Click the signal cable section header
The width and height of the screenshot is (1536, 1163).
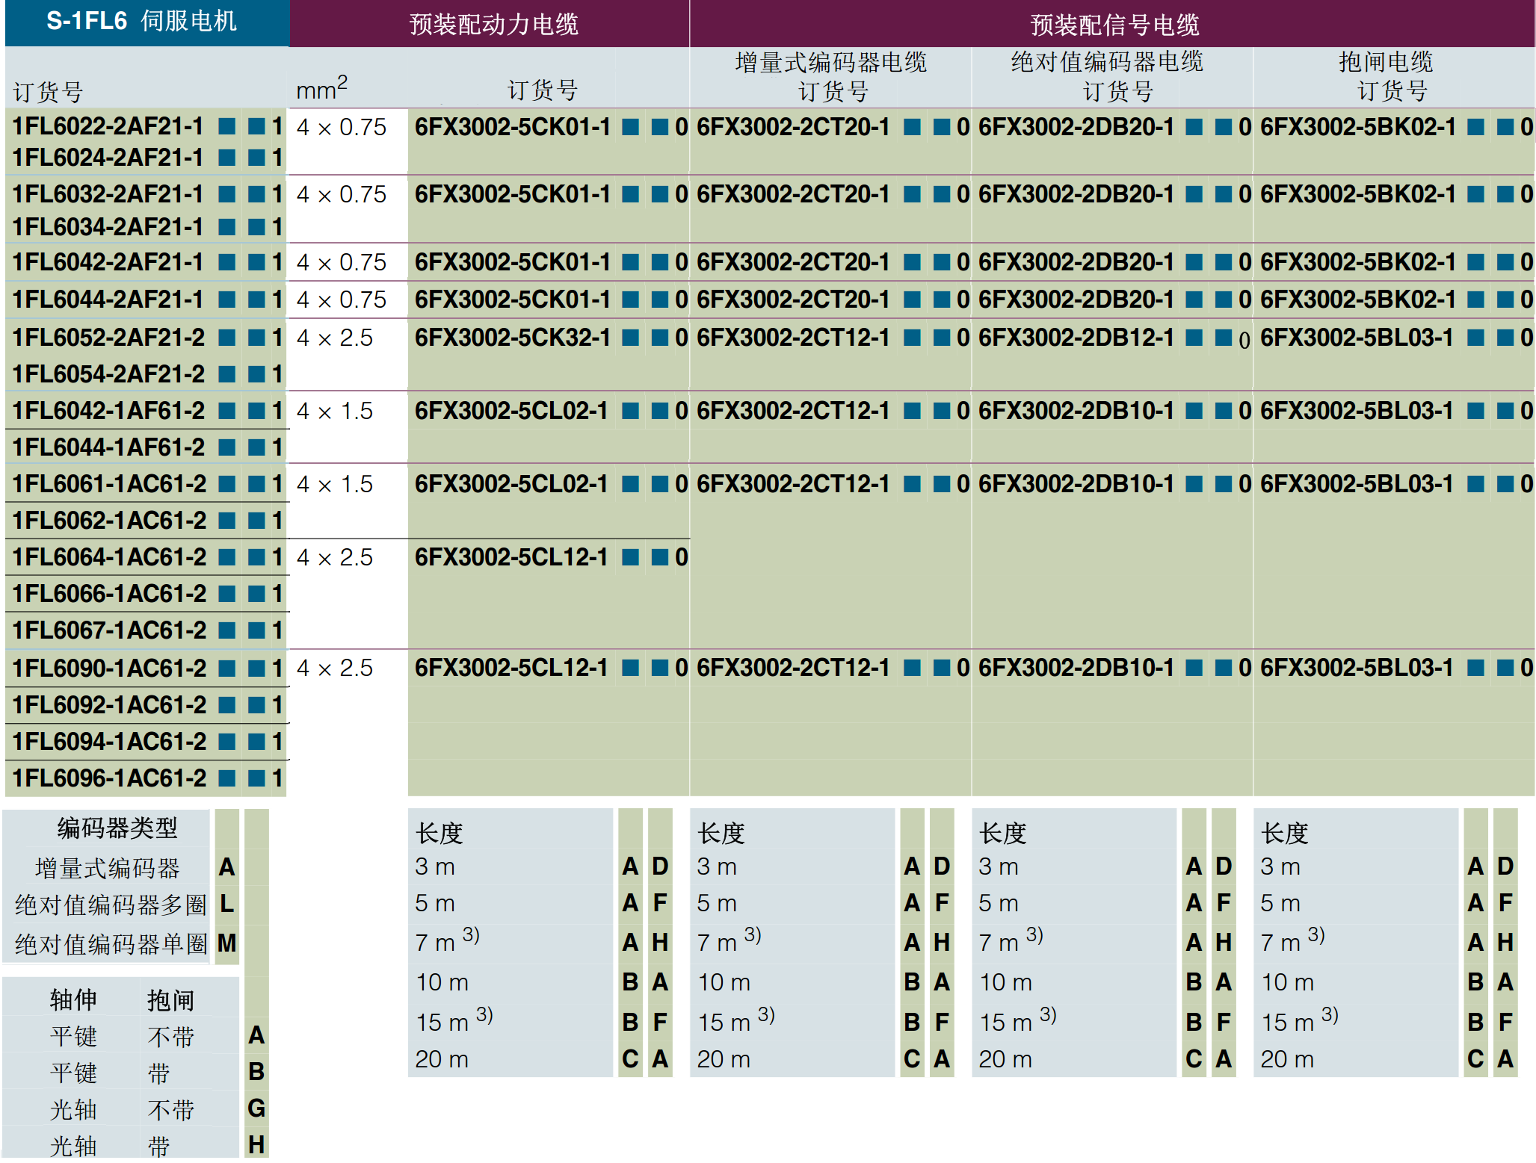(1114, 24)
